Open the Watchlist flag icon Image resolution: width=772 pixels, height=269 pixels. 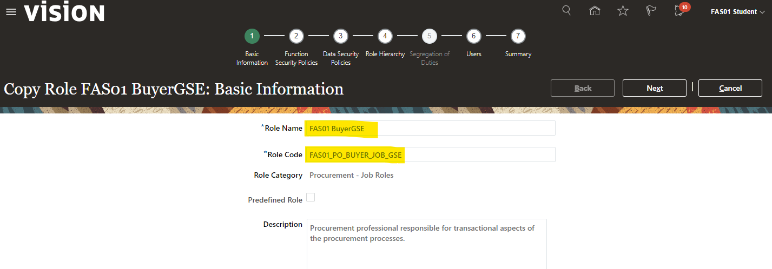point(651,11)
